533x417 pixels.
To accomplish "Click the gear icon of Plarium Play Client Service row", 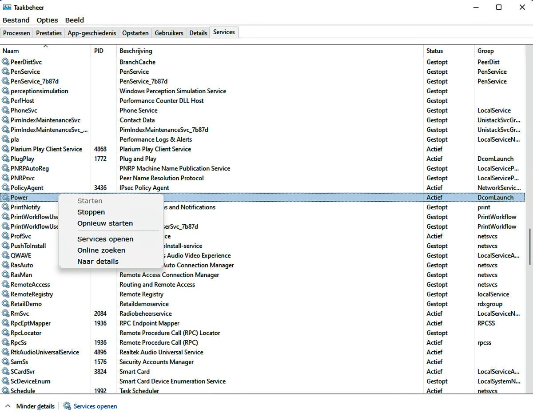I will [x=5, y=149].
